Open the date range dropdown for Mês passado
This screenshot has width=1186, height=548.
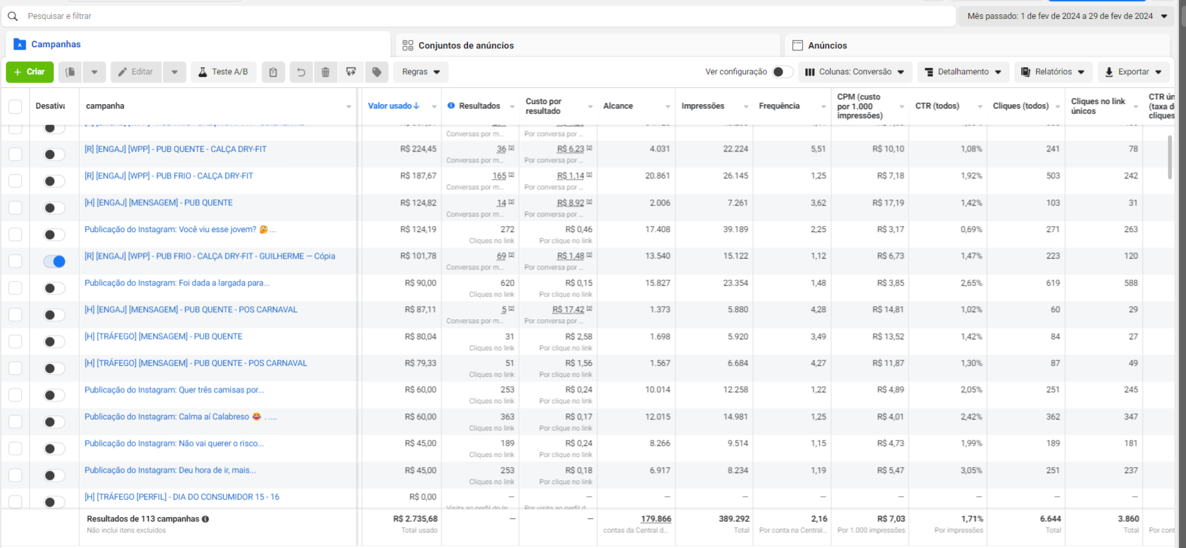1066,16
